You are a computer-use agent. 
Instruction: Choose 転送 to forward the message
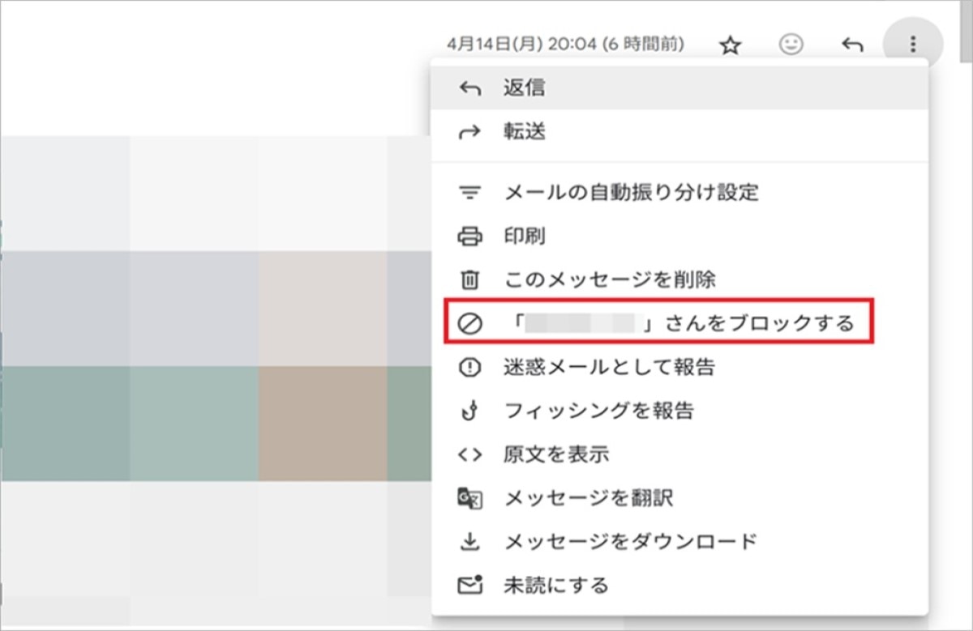coord(524,132)
